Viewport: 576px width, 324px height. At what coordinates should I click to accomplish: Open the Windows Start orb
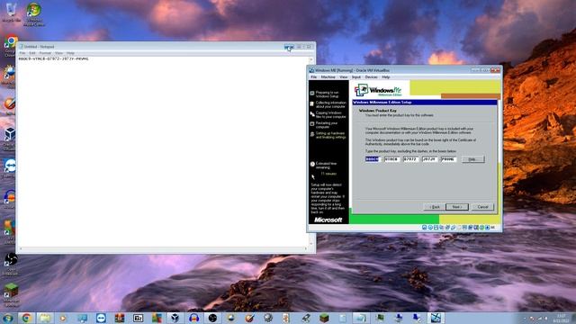[7, 318]
